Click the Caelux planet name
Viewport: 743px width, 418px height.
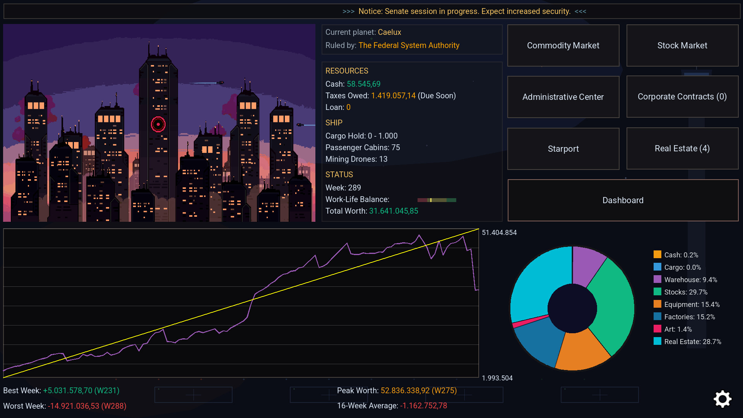point(389,32)
